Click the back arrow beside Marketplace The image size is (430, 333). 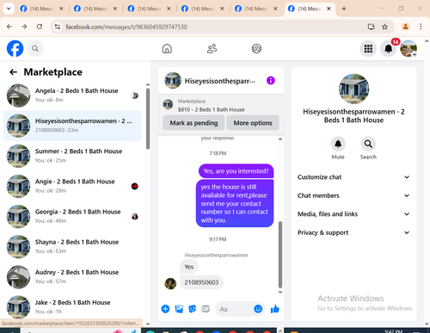pos(13,72)
